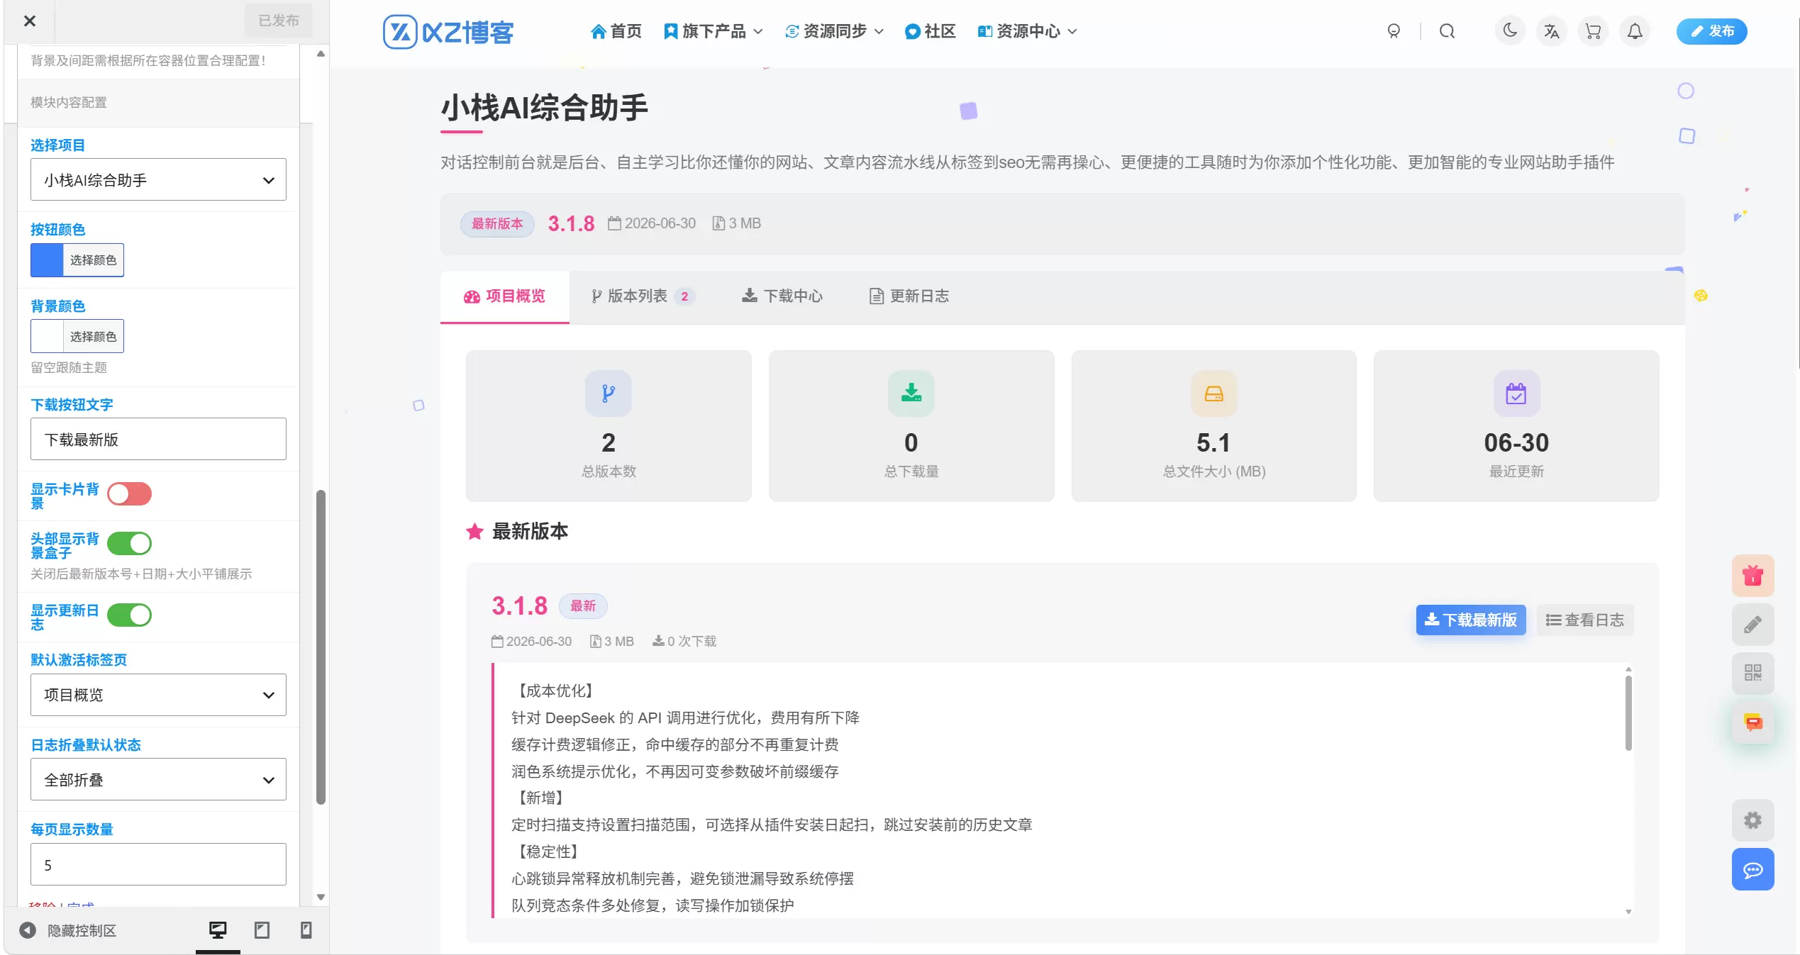
Task: Switch to the 版本列表 tab
Action: [x=643, y=296]
